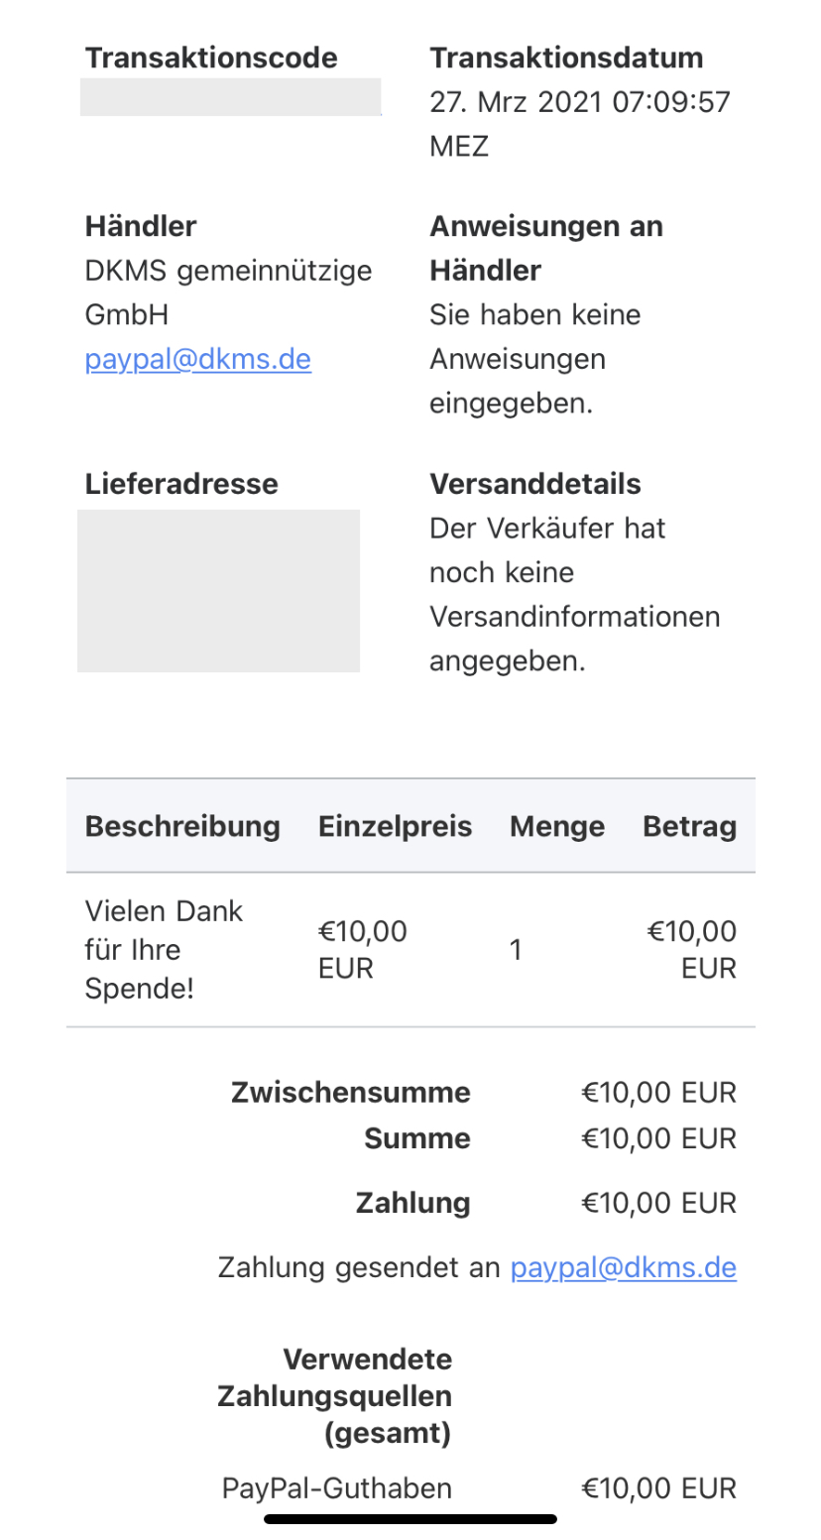
Task: Click the Zahlung label in the totals
Action: (412, 1204)
